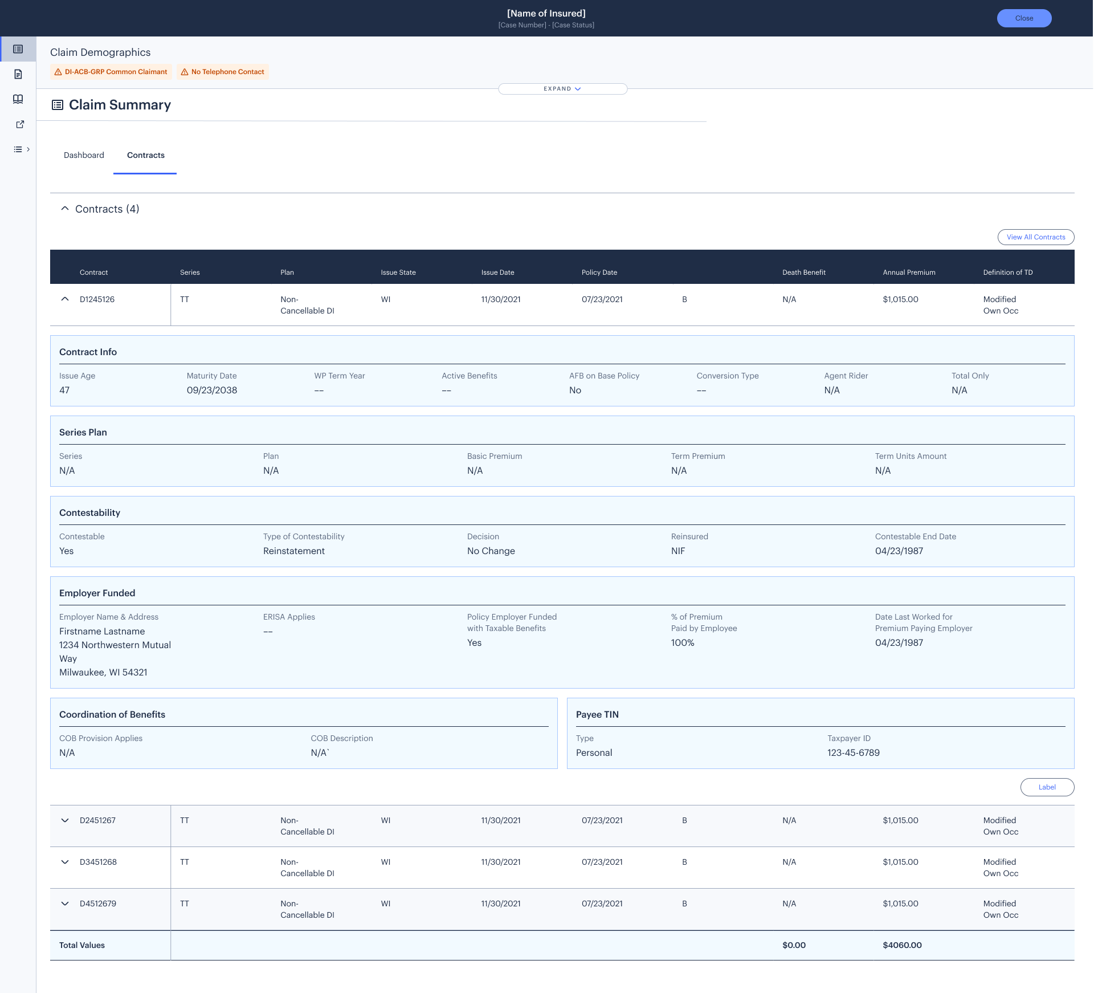This screenshot has height=993, width=1094.
Task: Expand contract D2451267 row
Action: coord(65,820)
